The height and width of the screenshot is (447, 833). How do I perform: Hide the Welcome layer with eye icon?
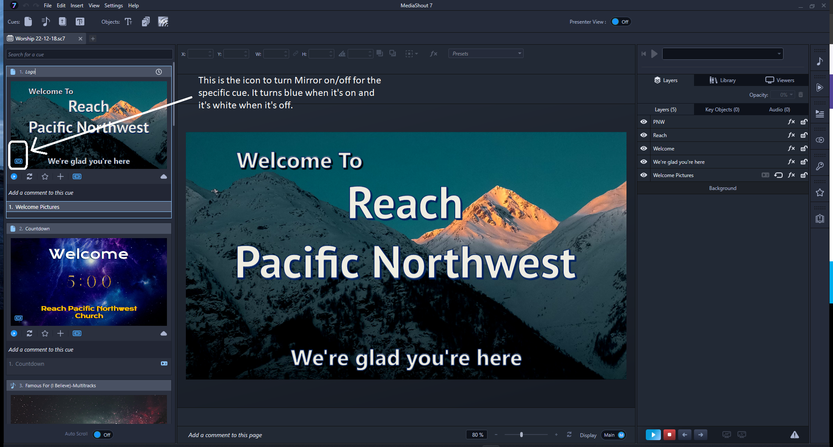pyautogui.click(x=644, y=149)
